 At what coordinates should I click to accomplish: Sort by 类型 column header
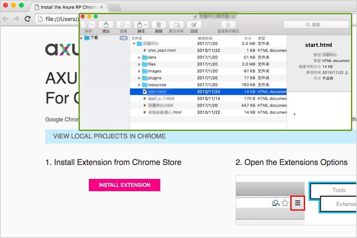pyautogui.click(x=261, y=38)
